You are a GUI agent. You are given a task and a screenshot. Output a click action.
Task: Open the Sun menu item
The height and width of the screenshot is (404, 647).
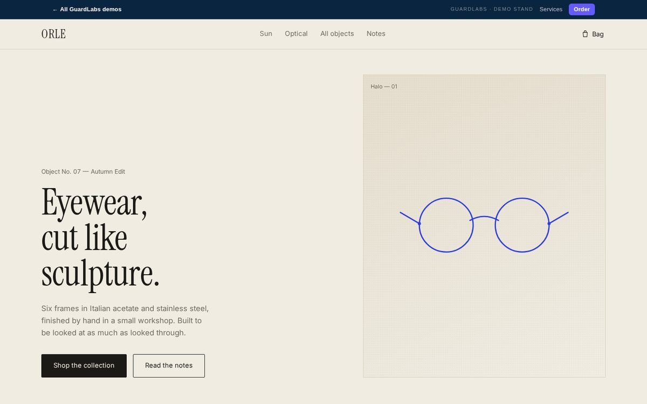tap(266, 33)
